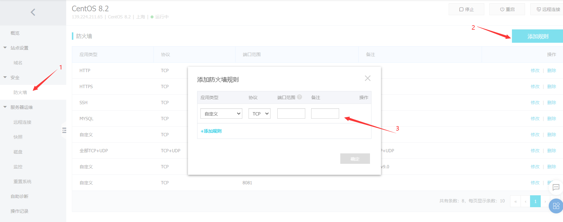
Task: Close the add firewall rule dialog
Action: (x=368, y=78)
